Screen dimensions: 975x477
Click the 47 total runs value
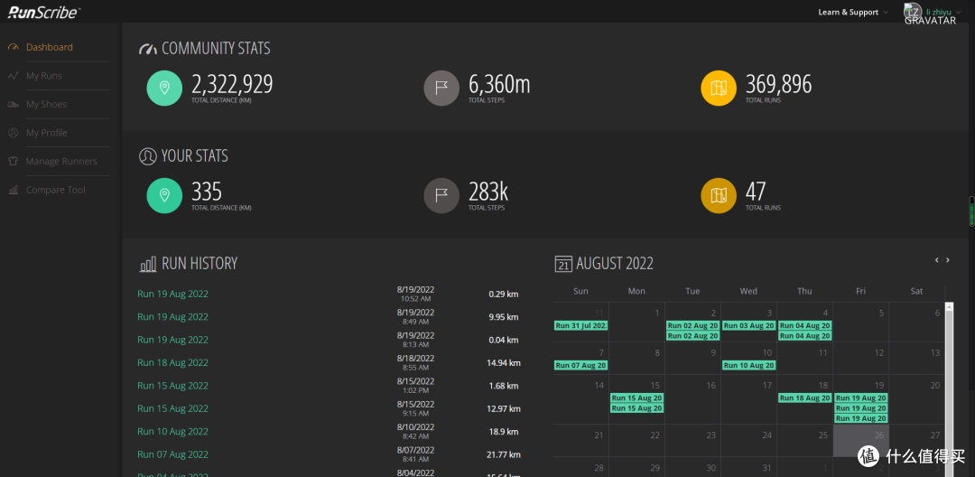[x=756, y=192]
